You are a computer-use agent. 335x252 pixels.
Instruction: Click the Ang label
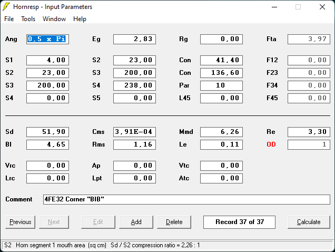pyautogui.click(x=11, y=39)
